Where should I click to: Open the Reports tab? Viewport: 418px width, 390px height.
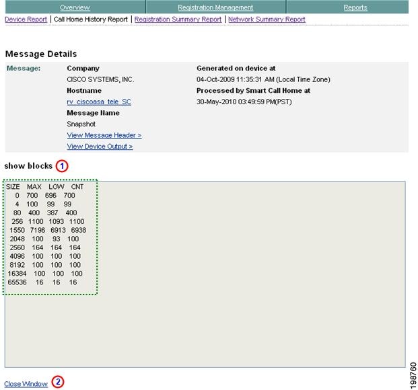pyautogui.click(x=355, y=7)
